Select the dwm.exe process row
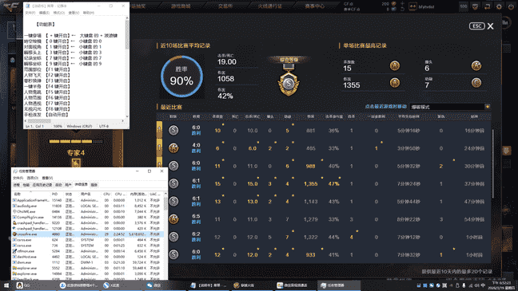The width and height of the screenshot is (518, 291). (88, 262)
